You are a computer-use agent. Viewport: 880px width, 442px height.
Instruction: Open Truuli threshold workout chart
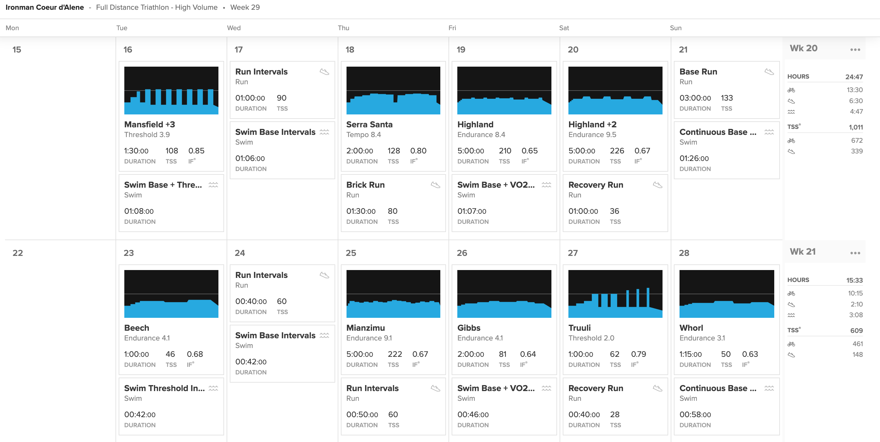click(615, 294)
